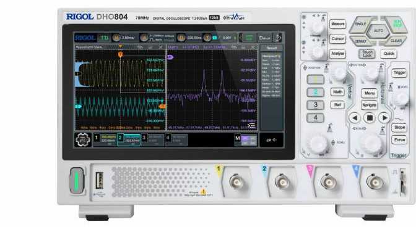Tap the cyan channel 2 offset marker

coord(78,107)
